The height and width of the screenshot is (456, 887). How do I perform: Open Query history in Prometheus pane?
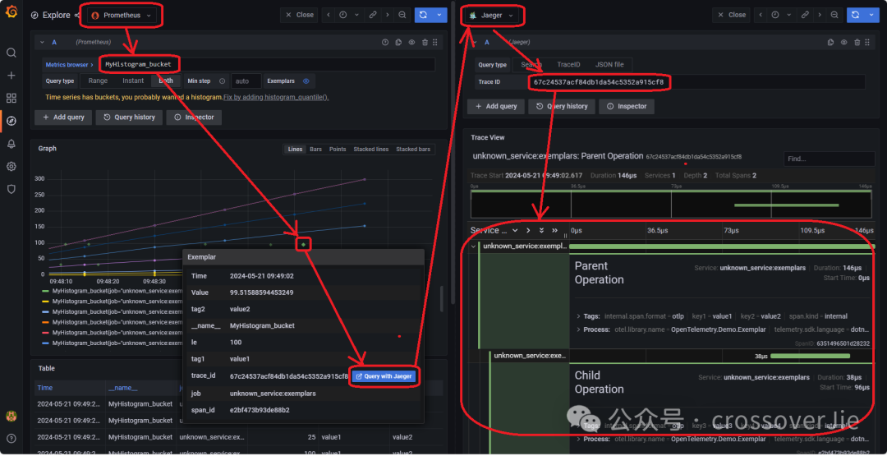click(x=129, y=117)
